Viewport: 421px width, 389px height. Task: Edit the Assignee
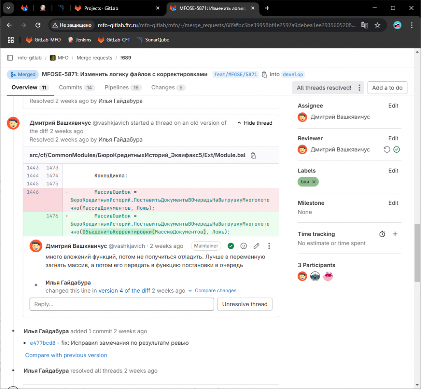(x=393, y=105)
